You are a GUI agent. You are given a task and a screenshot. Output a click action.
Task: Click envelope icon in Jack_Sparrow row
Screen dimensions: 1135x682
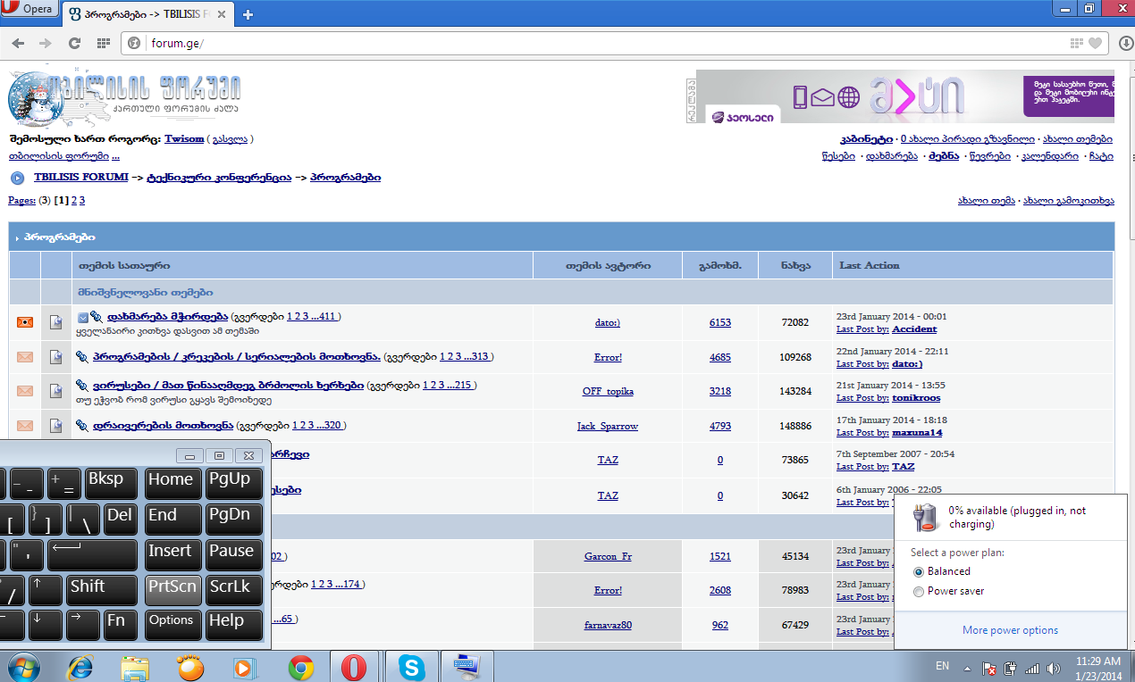coord(25,426)
